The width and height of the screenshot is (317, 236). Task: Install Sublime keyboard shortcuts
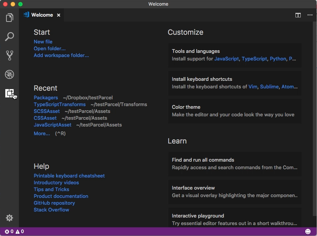pos(269,87)
